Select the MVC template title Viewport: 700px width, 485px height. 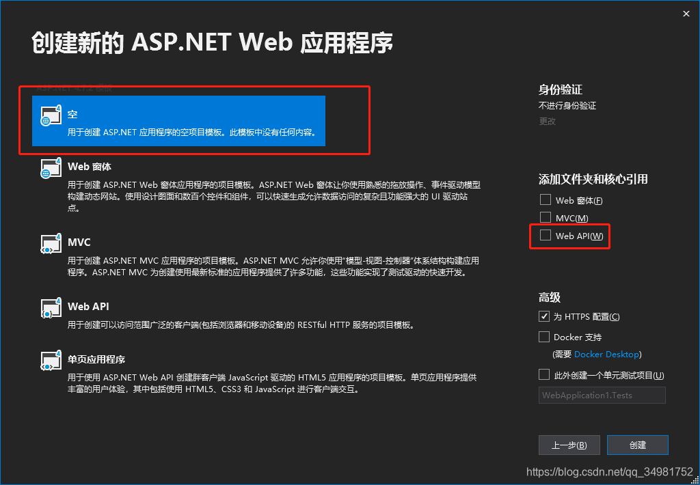pos(79,242)
